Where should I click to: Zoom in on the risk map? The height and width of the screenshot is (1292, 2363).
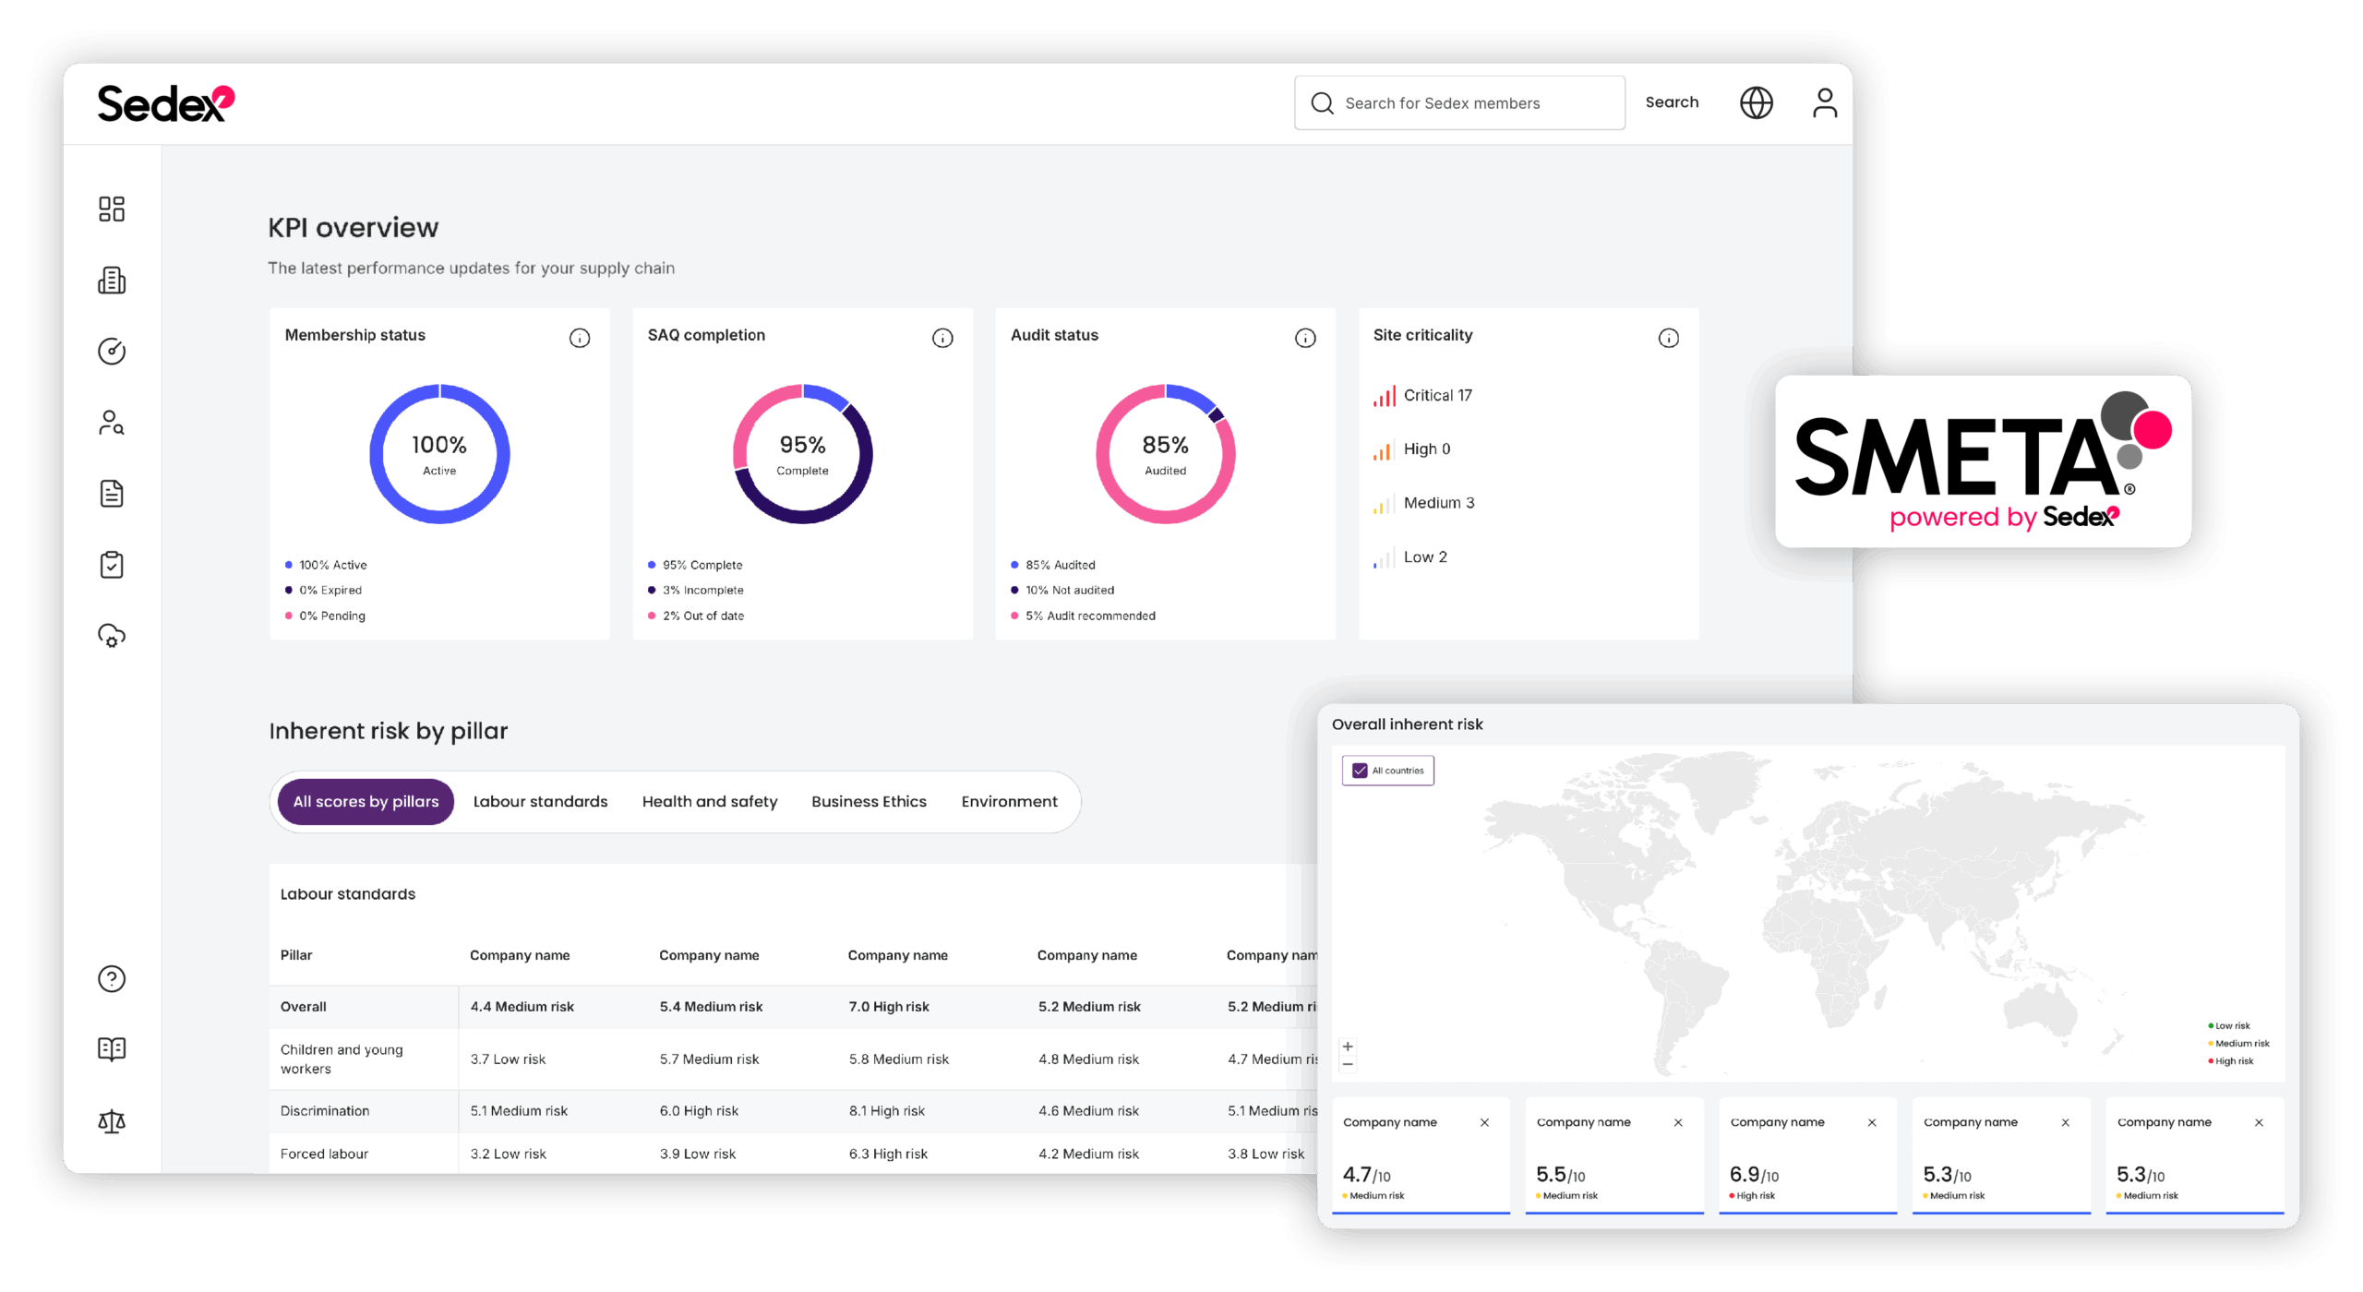coord(1348,1047)
